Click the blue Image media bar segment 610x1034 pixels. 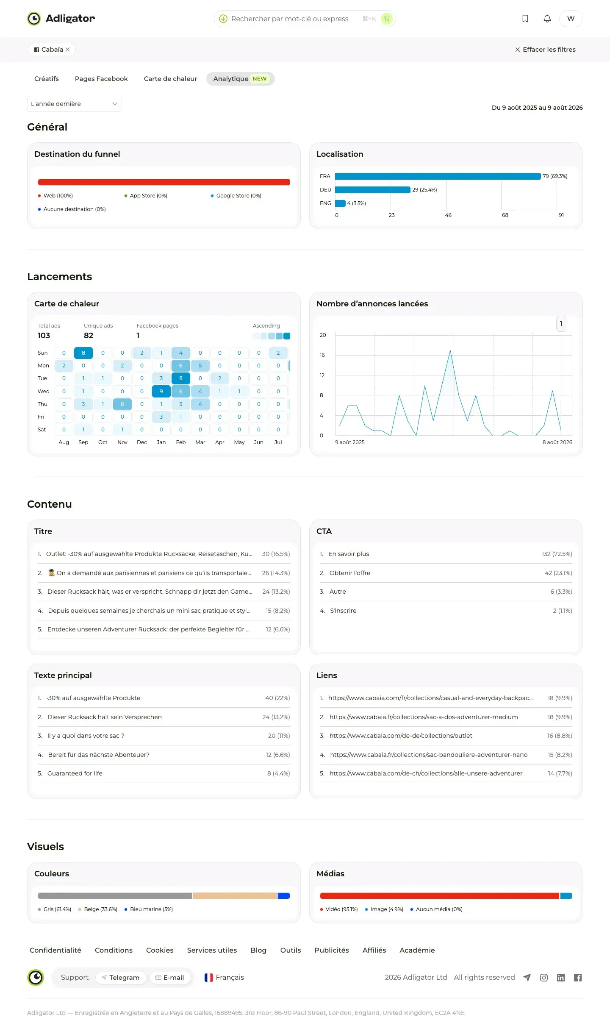tap(566, 896)
